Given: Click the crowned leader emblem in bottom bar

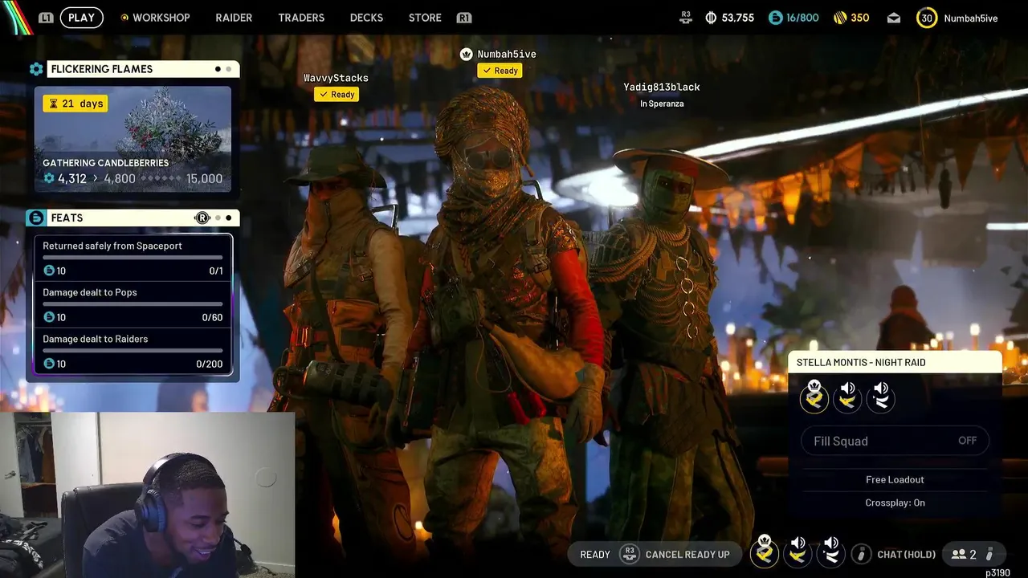Looking at the screenshot, I should pos(765,552).
